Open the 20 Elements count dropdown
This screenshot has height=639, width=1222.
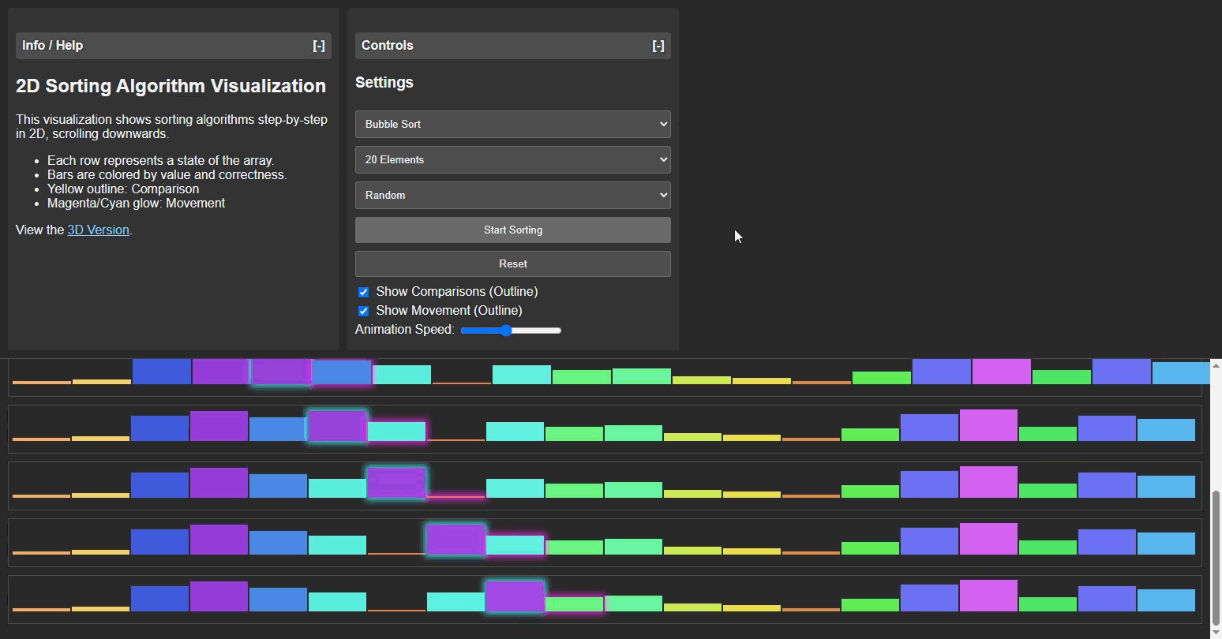[512, 159]
